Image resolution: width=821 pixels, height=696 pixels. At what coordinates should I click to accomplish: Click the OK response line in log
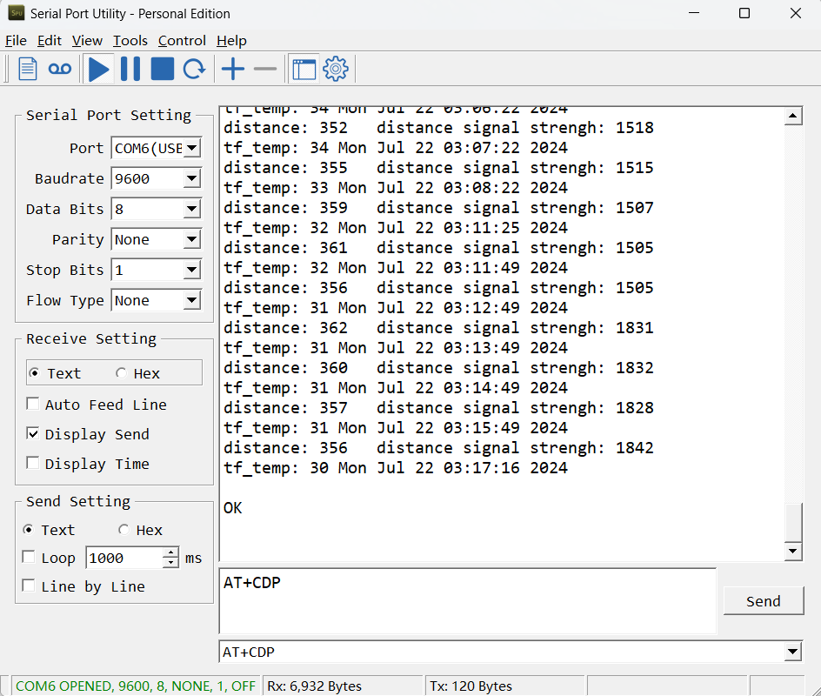tap(233, 508)
